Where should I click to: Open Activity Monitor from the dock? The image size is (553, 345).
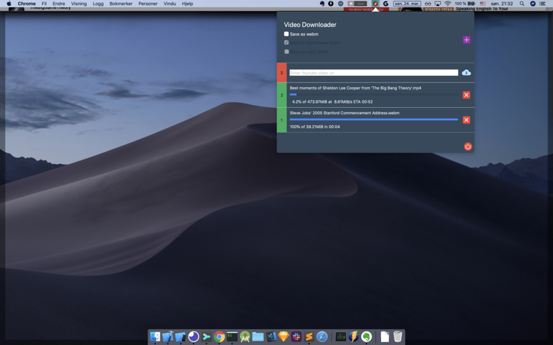pyautogui.click(x=341, y=337)
